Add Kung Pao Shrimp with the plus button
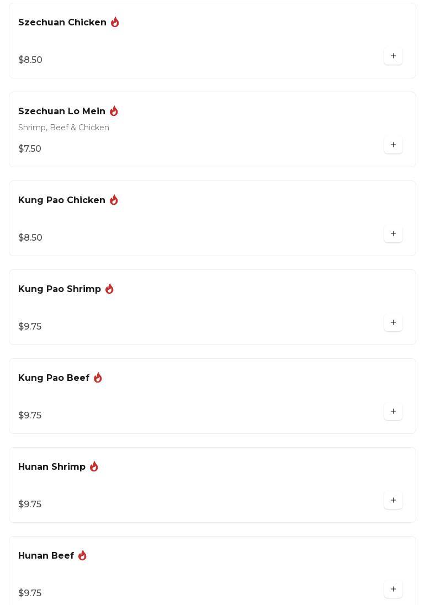Viewport: 425px width, 605px height. pos(393,322)
